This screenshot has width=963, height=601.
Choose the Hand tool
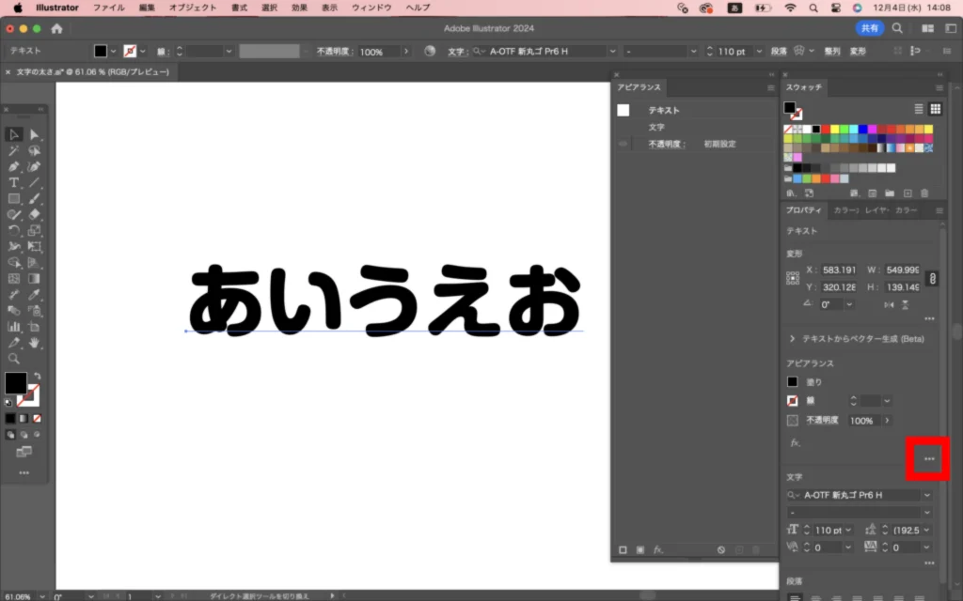click(34, 343)
